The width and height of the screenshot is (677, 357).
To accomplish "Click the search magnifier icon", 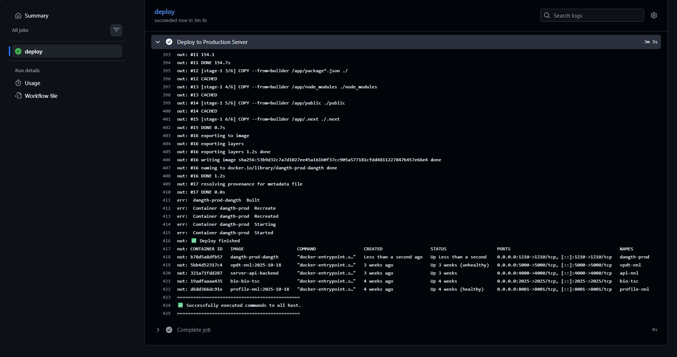I will coord(547,15).
